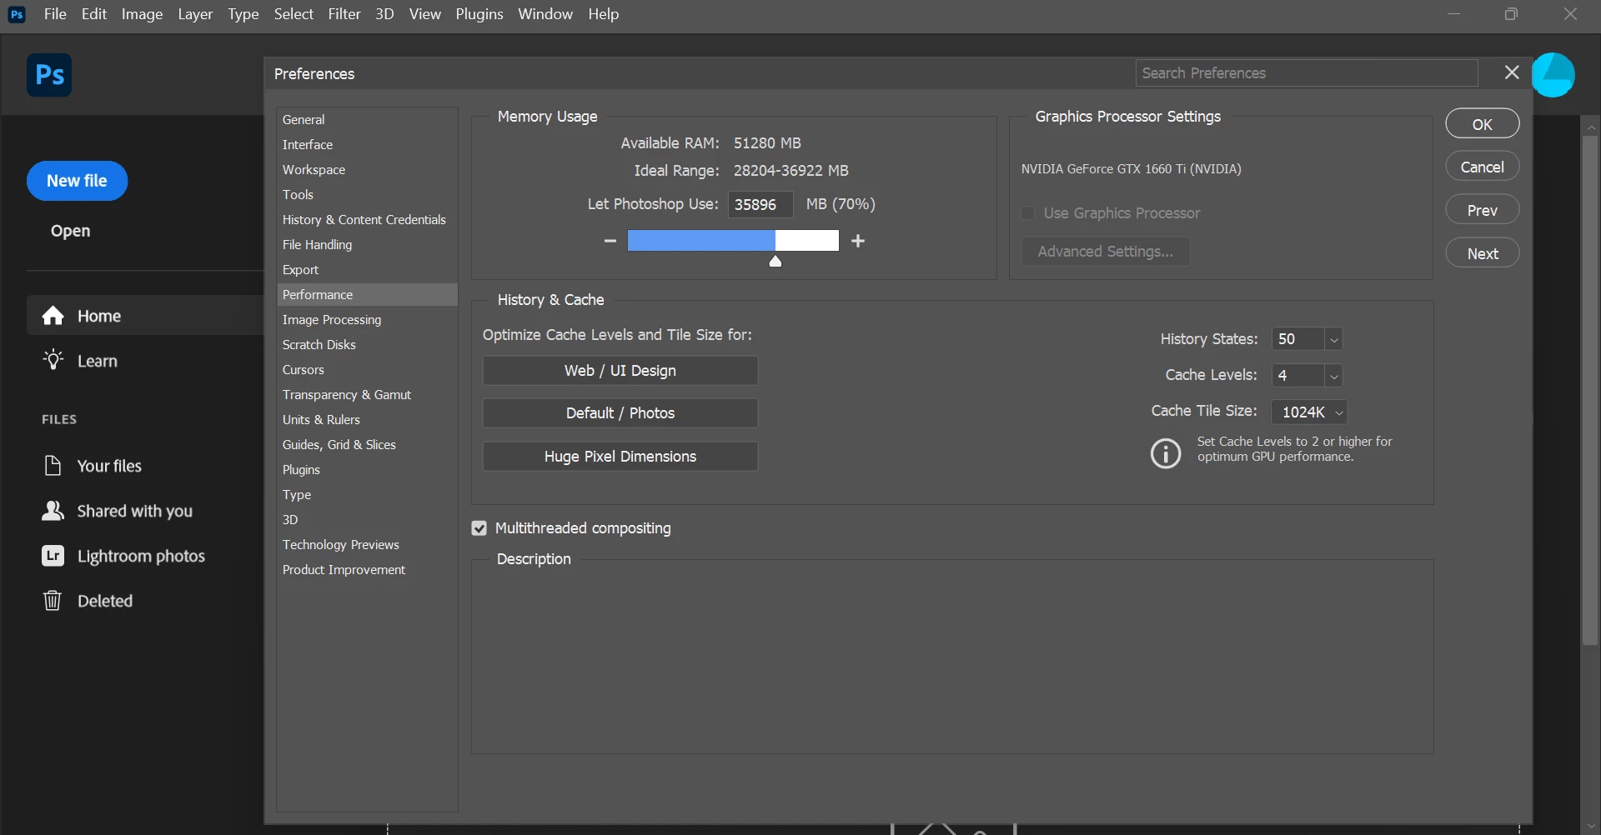Click the Lightroom photos Lr icon

tap(53, 556)
